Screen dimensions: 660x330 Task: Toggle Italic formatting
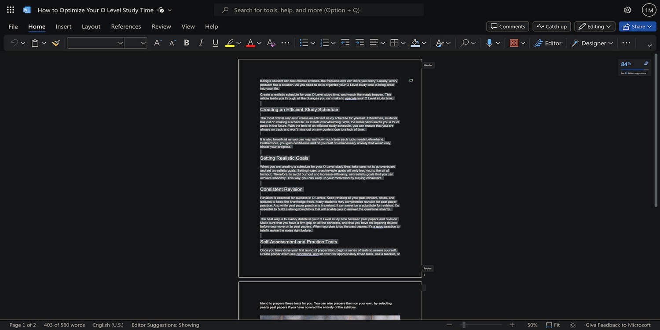point(201,43)
